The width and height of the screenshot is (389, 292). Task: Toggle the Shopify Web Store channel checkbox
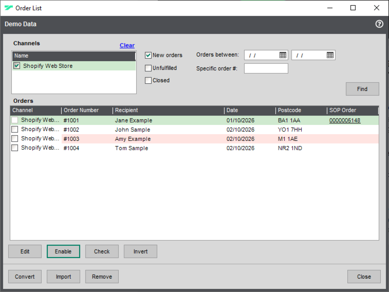(17, 66)
